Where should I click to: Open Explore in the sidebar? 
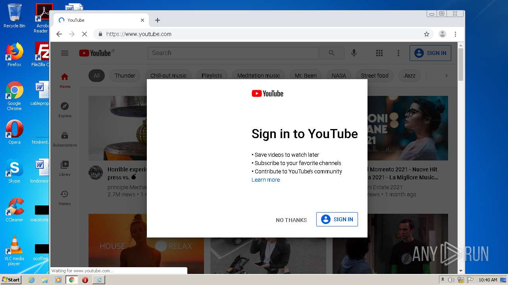(65, 110)
